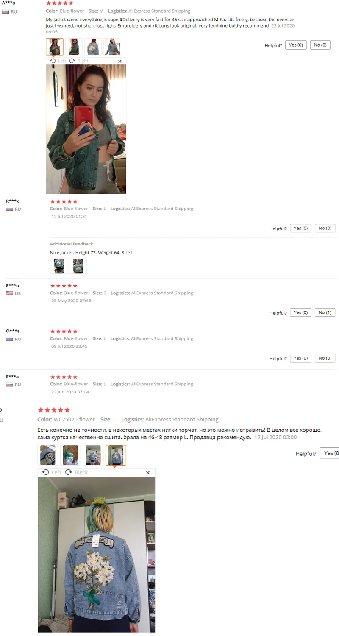Mark A***a's review helpful with Yes (0)
This screenshot has height=636, width=339.
coord(296,45)
